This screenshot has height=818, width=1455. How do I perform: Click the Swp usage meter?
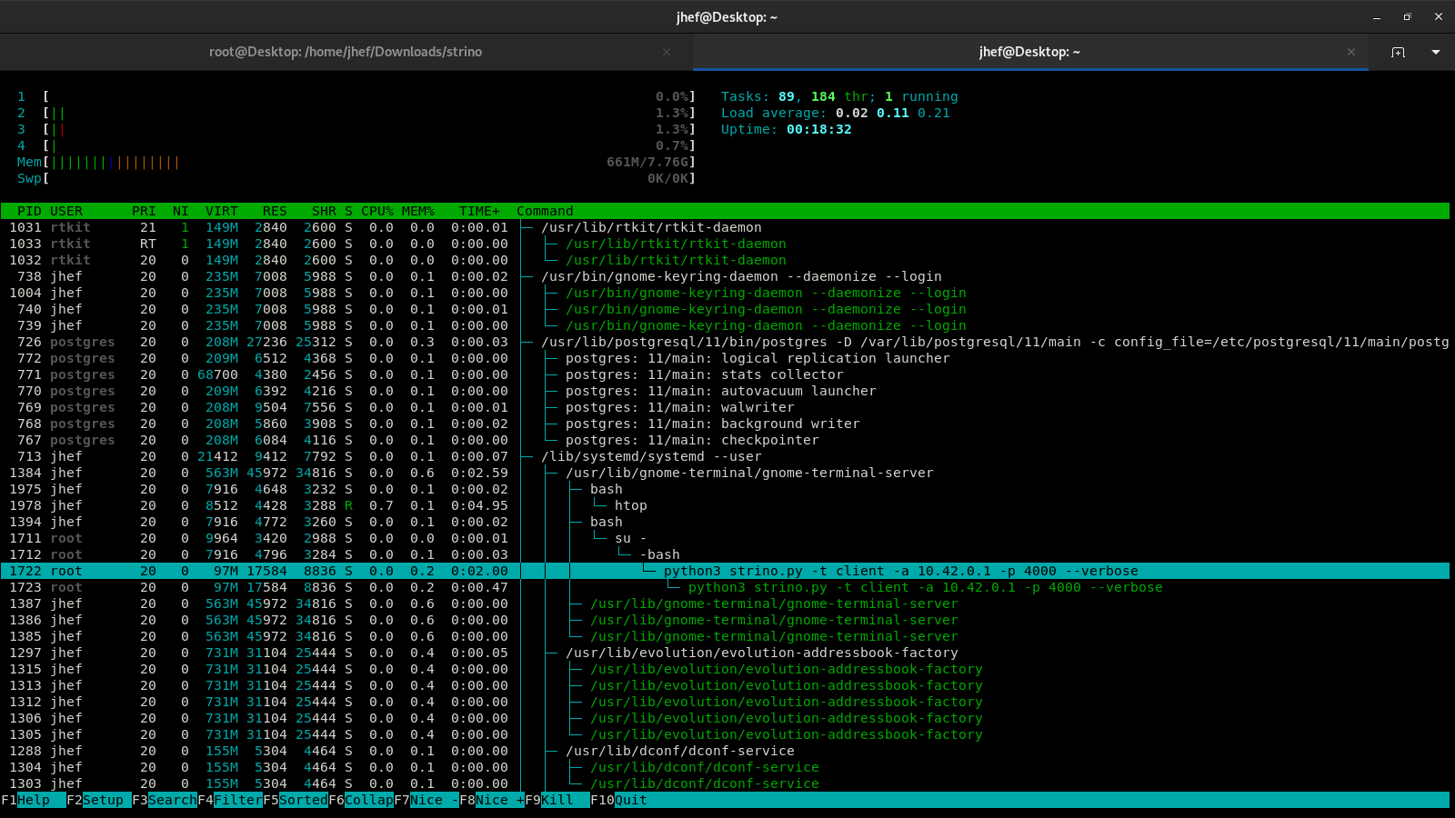pos(356,178)
